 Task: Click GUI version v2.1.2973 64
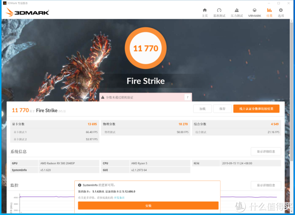click(x=139, y=170)
